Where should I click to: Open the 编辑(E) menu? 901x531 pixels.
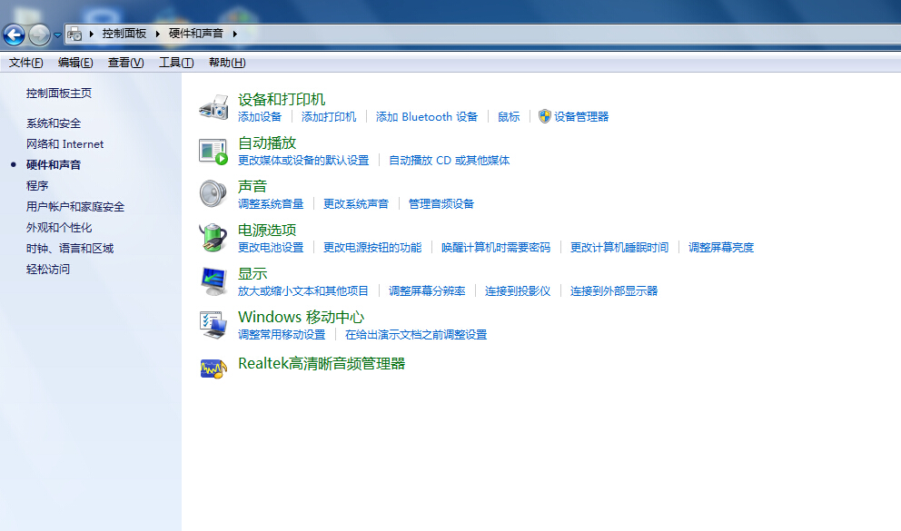click(75, 63)
